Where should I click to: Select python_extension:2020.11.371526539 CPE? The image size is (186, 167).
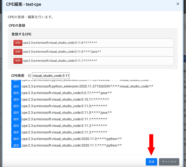16,86
